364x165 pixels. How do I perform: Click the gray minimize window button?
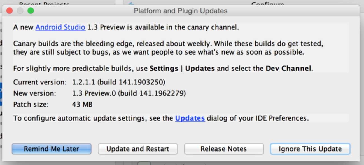(20, 11)
